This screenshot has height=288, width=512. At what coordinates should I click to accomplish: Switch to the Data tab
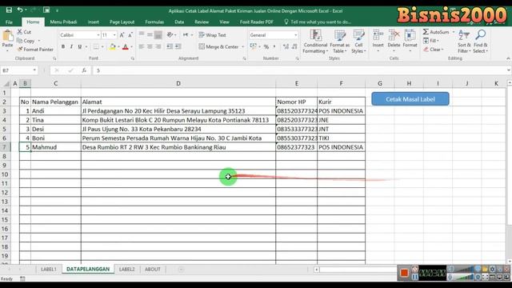(179, 22)
